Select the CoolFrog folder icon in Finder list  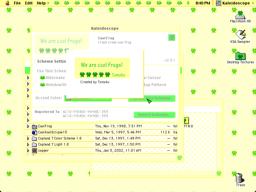[x=34, y=126]
